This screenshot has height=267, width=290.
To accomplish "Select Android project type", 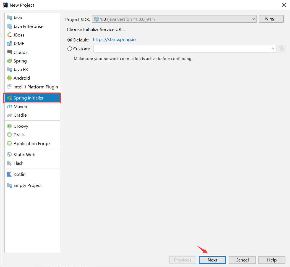I will (32, 78).
